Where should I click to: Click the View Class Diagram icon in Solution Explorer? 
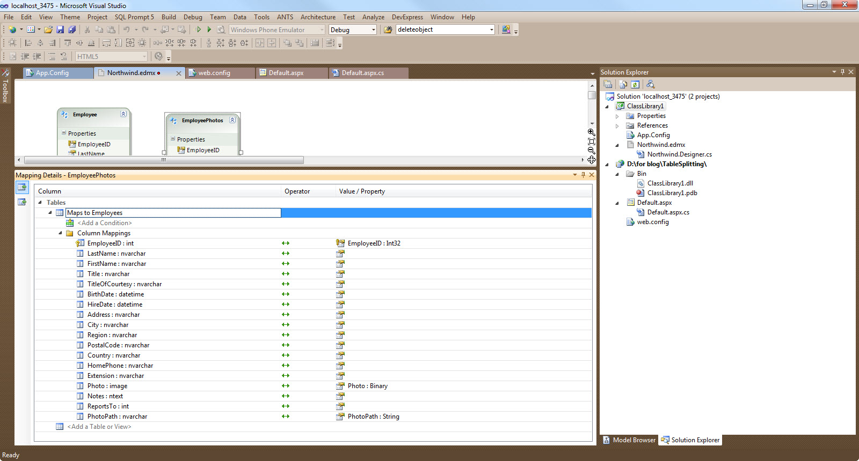[x=650, y=84]
